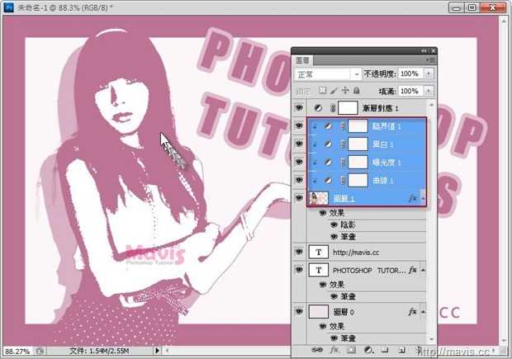Screen dimensions: 512x359
Task: Click the 不透明度 100% value field
Action: pyautogui.click(x=410, y=73)
